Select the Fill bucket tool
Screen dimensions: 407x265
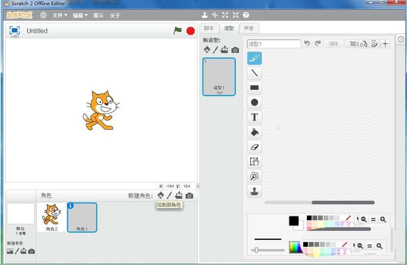(x=254, y=132)
